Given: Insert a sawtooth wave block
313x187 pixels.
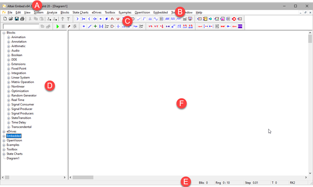Looking at the screenshot, I should coord(167,19).
